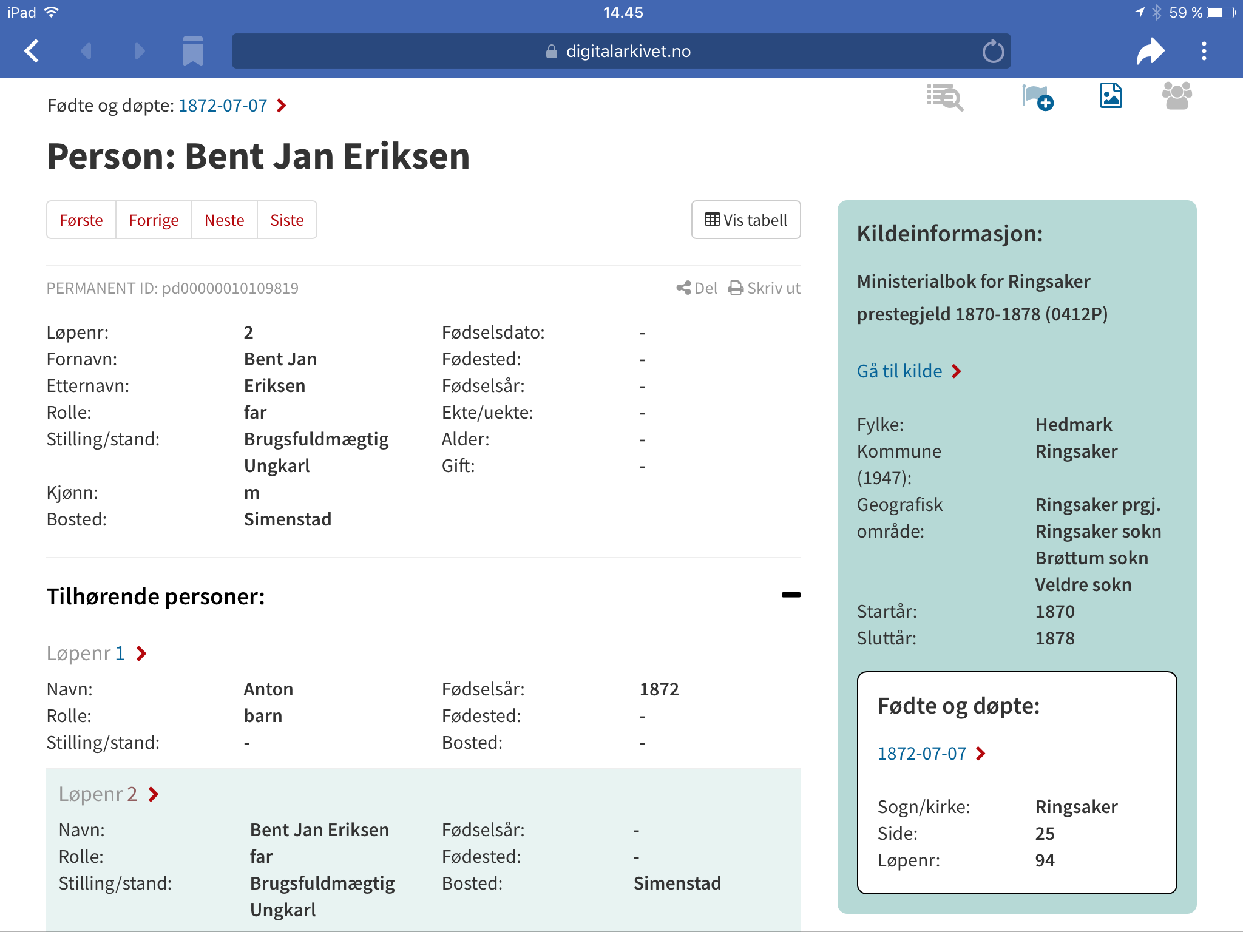1243x932 pixels.
Task: Open the three-dot browser menu
Action: point(1204,52)
